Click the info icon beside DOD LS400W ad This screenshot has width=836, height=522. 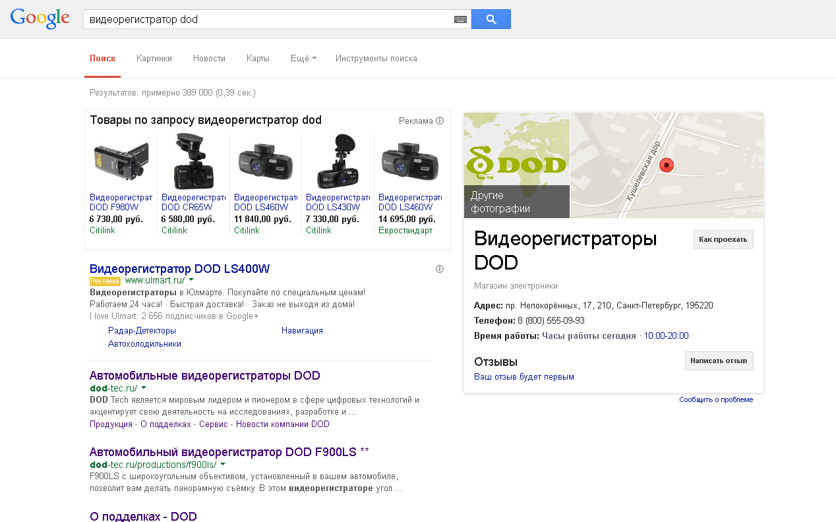(440, 269)
